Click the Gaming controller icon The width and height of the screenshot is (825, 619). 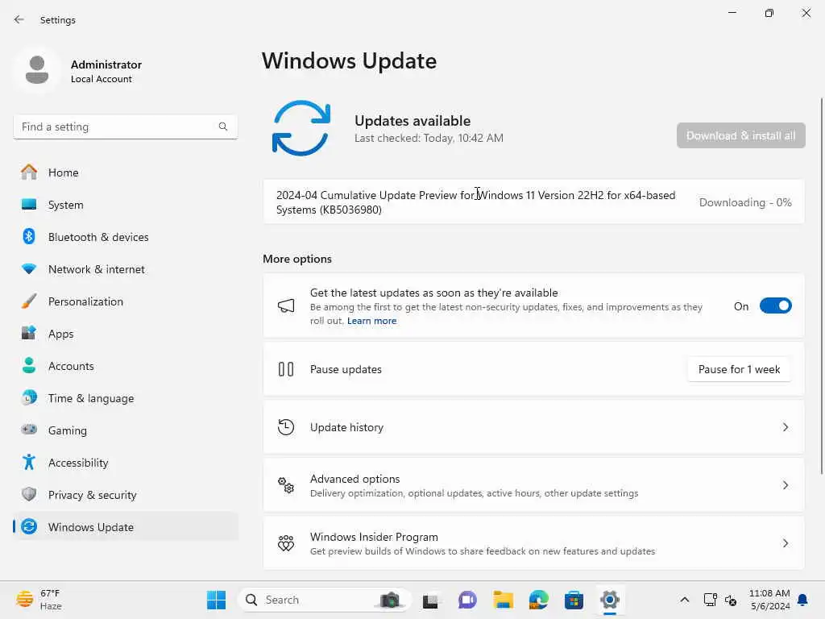[29, 430]
